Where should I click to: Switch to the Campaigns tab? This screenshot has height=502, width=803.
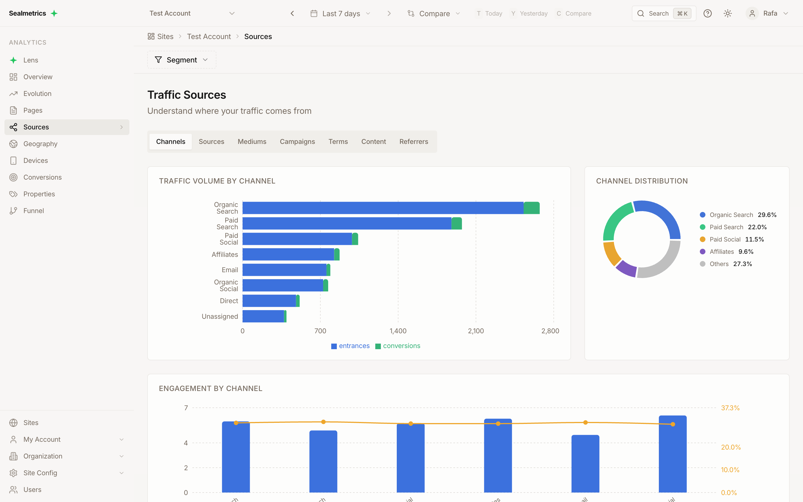[297, 142]
